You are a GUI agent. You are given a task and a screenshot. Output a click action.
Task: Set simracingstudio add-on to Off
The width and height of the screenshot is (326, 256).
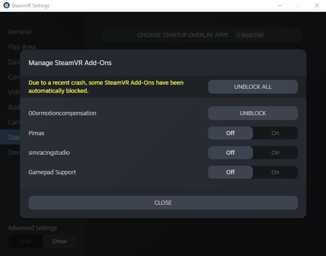(x=231, y=153)
